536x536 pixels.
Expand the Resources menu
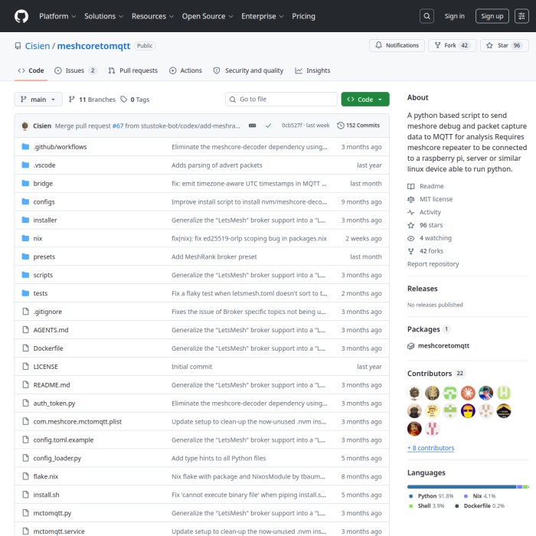pos(152,16)
